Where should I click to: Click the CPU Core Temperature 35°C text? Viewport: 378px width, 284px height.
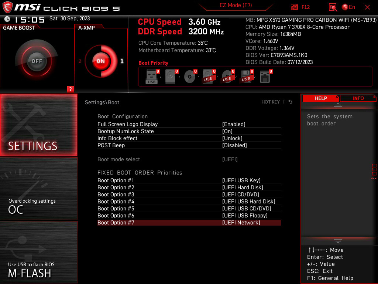173,43
